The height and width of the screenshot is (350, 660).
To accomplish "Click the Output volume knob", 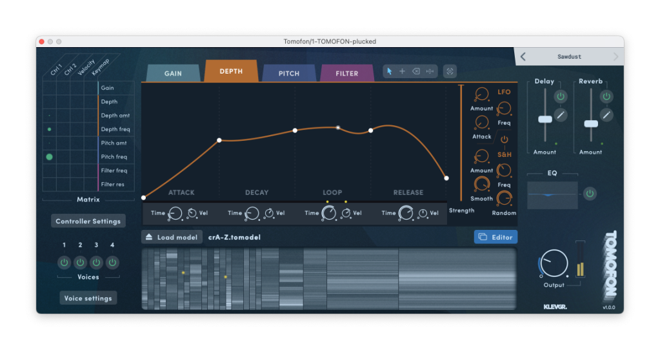I will 554,263.
